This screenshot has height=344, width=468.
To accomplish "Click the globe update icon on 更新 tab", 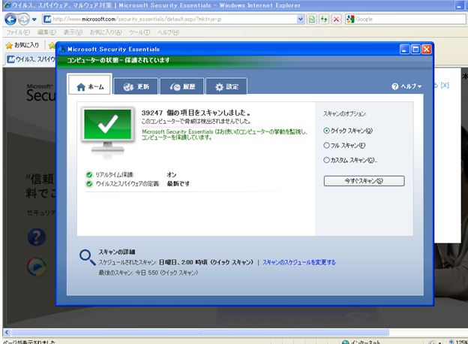I will pyautogui.click(x=128, y=87).
